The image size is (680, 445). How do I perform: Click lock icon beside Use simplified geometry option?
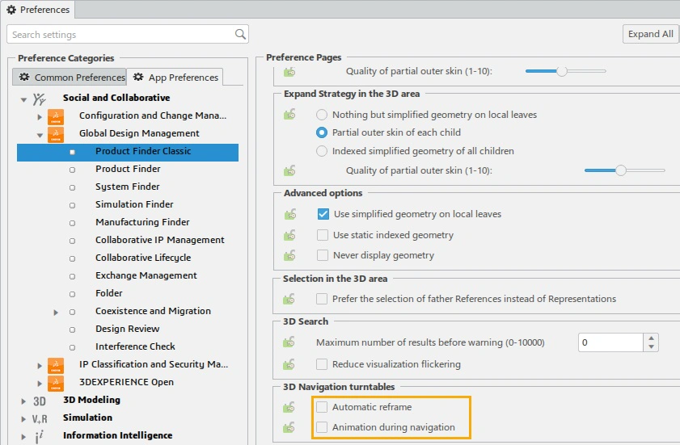(x=289, y=215)
